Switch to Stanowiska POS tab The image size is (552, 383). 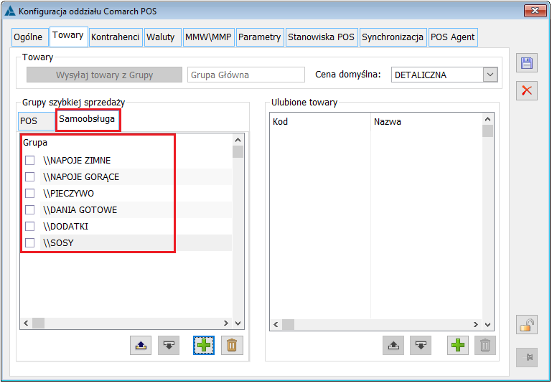[322, 37]
